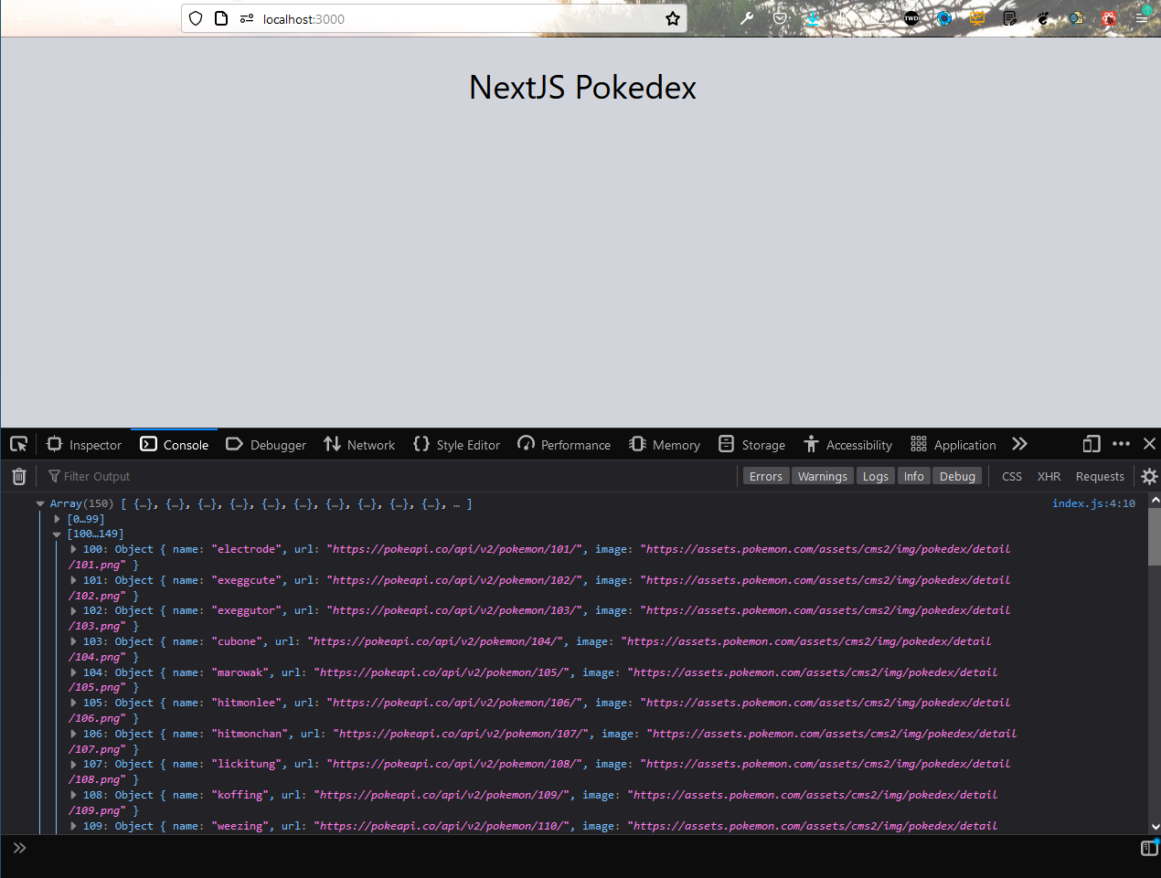Expand object 100 electrode
Image resolution: width=1161 pixels, height=878 pixels.
tap(73, 549)
